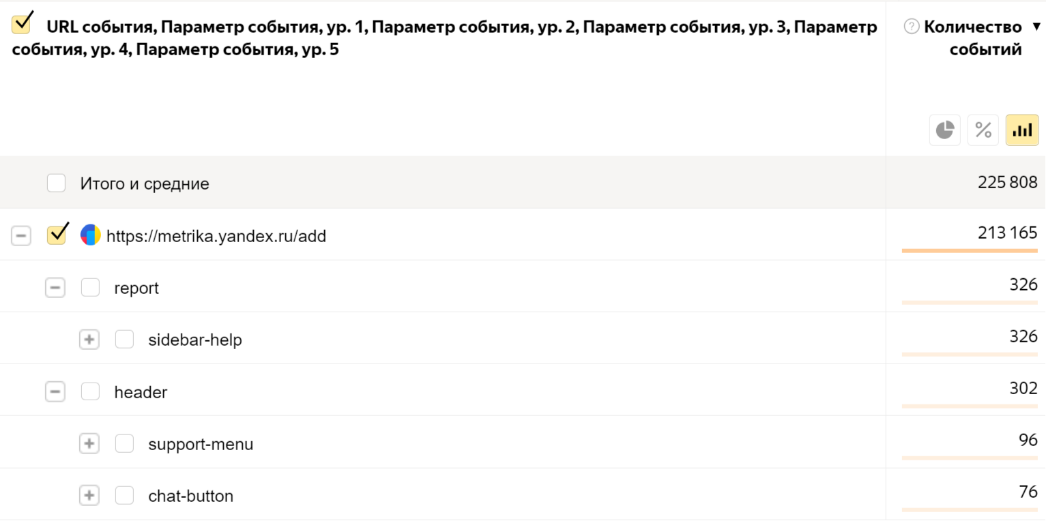Image resolution: width=1046 pixels, height=521 pixels.
Task: Click the orange bar under 213 165
Action: click(x=970, y=251)
